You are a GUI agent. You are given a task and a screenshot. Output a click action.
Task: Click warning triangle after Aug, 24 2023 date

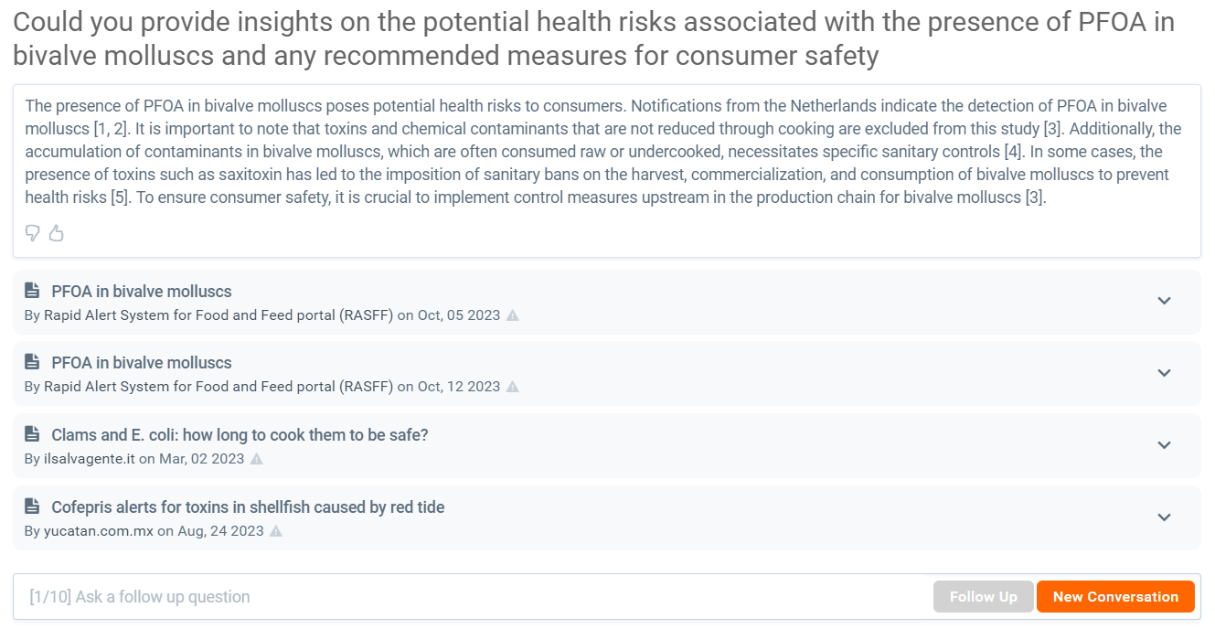[276, 531]
